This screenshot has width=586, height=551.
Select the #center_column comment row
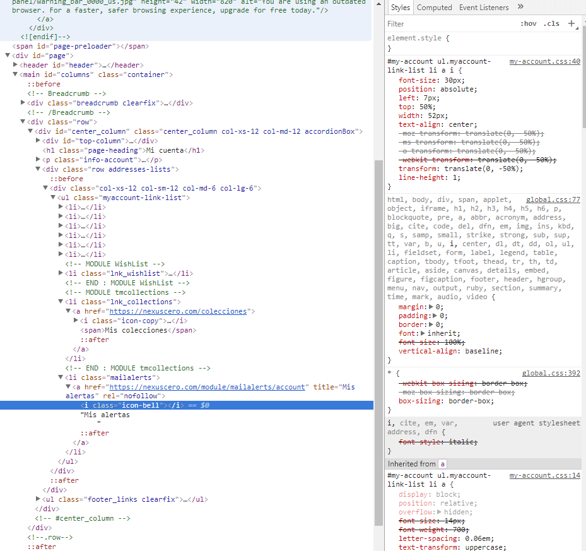(83, 518)
